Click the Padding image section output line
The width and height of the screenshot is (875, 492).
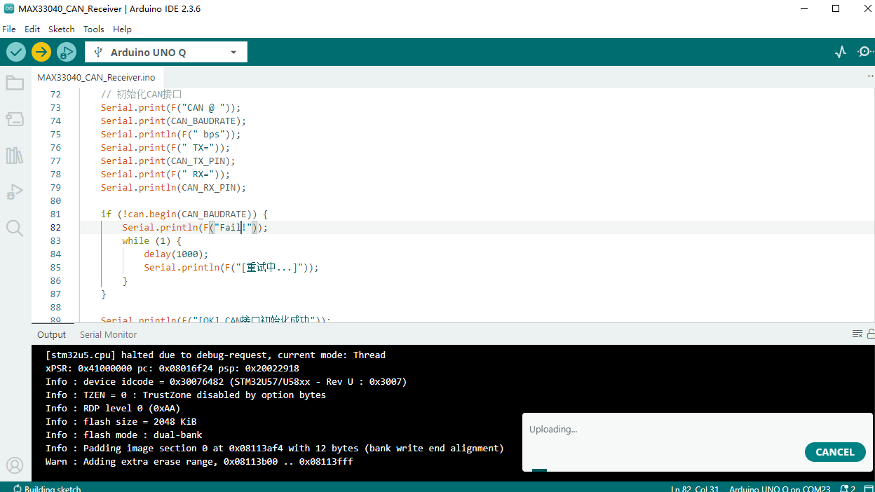[275, 449]
